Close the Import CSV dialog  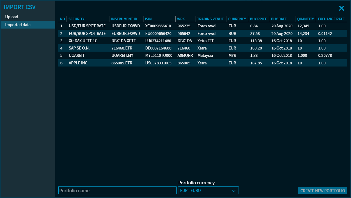pos(342,9)
